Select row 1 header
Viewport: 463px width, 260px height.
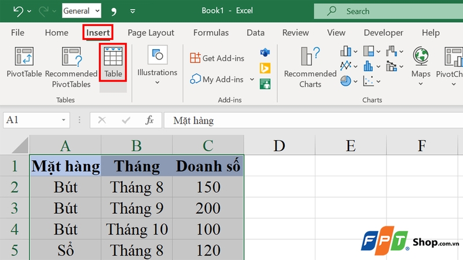pyautogui.click(x=14, y=166)
